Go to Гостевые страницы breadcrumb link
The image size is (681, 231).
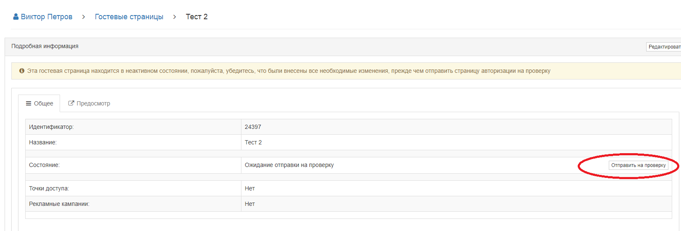129,17
